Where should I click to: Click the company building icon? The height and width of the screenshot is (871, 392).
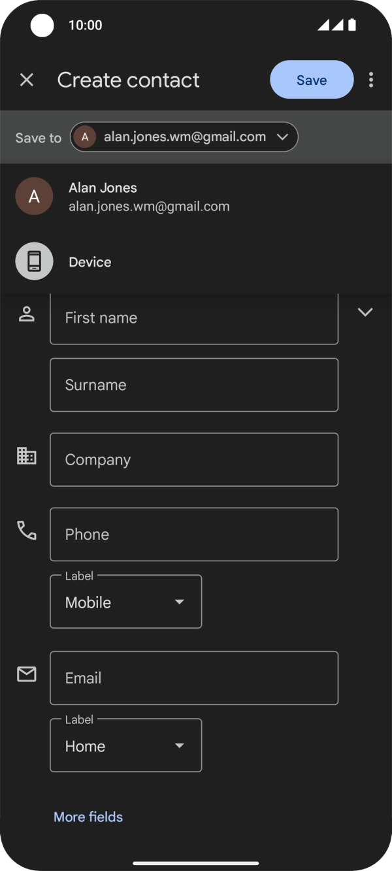[x=26, y=456]
